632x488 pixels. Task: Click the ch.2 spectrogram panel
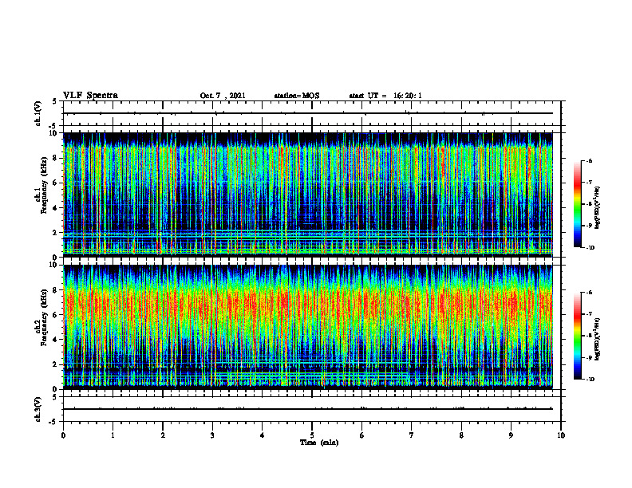pyautogui.click(x=307, y=327)
